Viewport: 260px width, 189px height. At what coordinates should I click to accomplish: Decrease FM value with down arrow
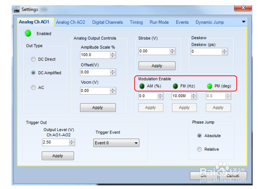(194, 98)
